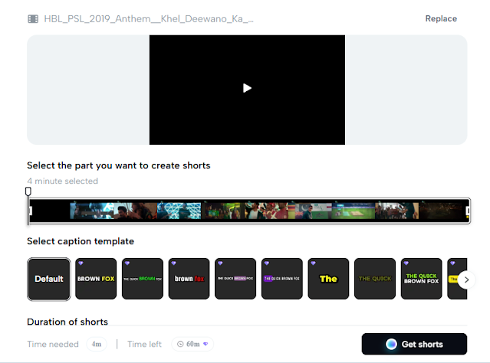Show more caption templates with right arrow

466,280
